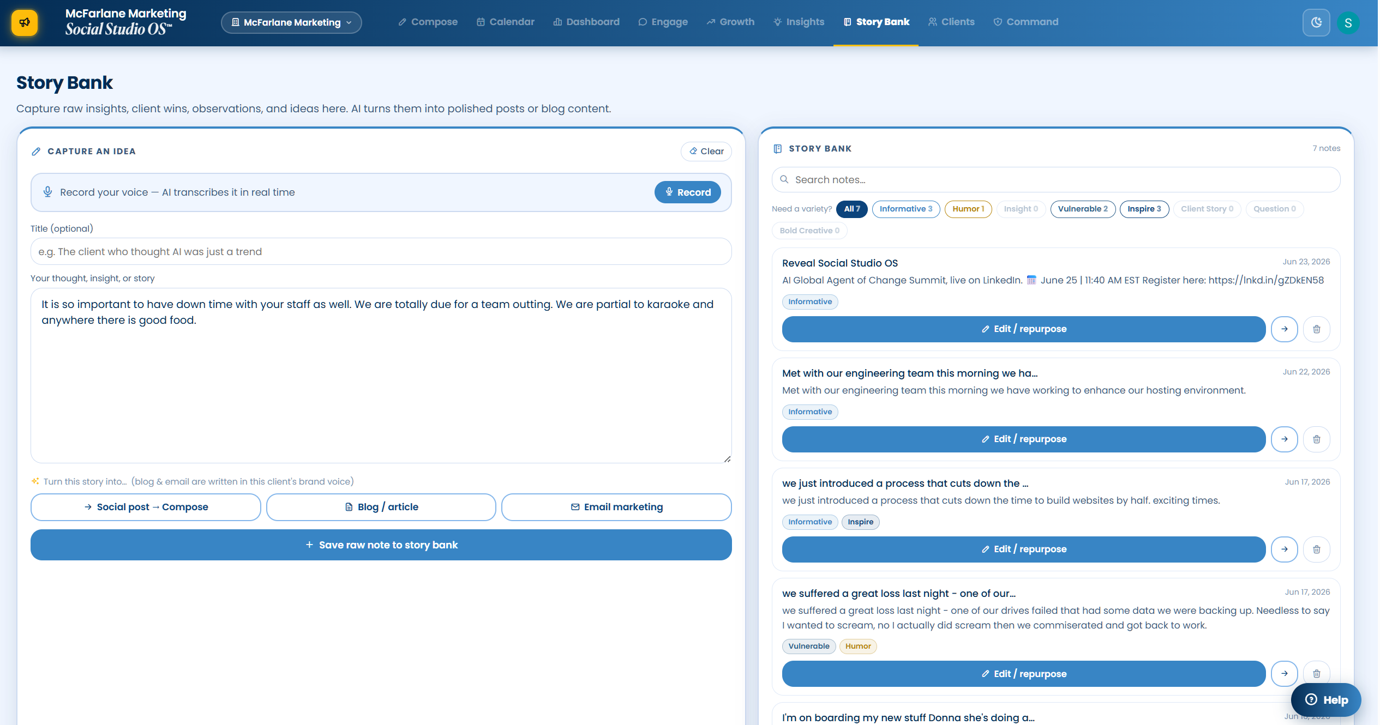Delete the Reveal Social Studio OS note
This screenshot has height=725, width=1380.
coord(1316,329)
